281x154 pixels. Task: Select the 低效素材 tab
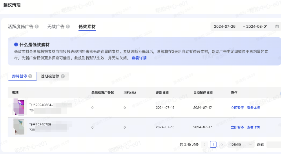87,27
